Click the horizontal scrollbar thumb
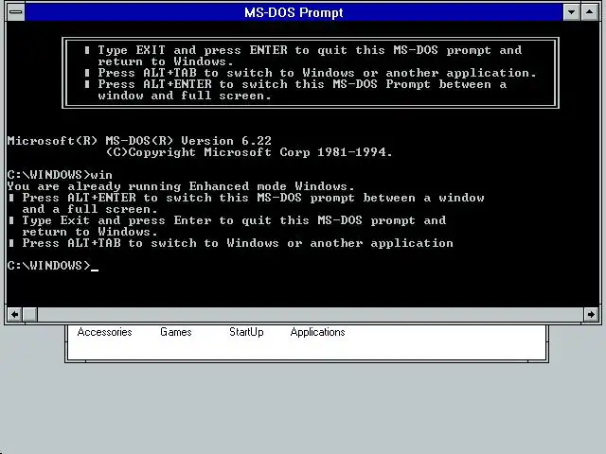The image size is (606, 454). (29, 314)
